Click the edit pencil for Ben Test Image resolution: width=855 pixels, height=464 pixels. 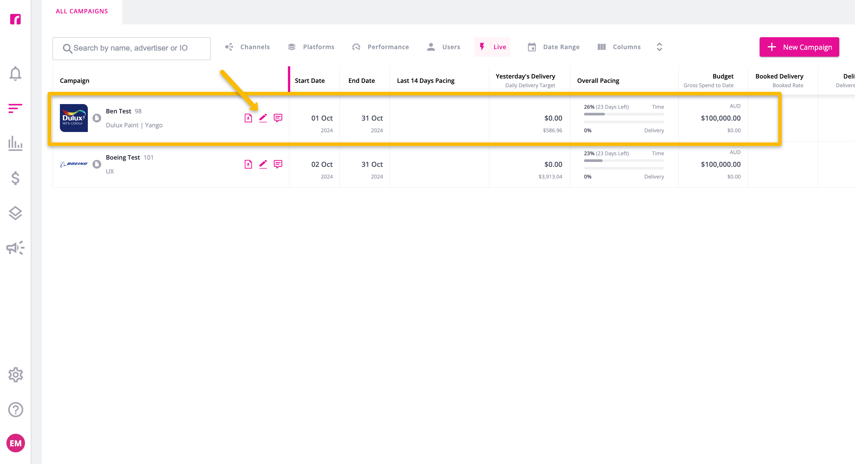[263, 118]
